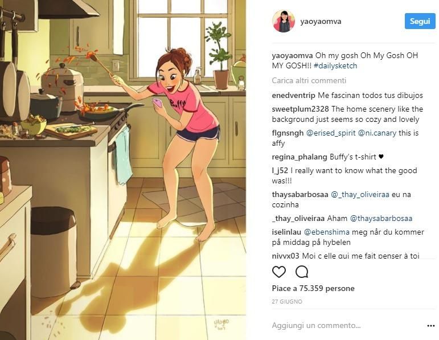Open the @erised_spirit mention
Screen dimensions: 439x340
tap(331, 133)
